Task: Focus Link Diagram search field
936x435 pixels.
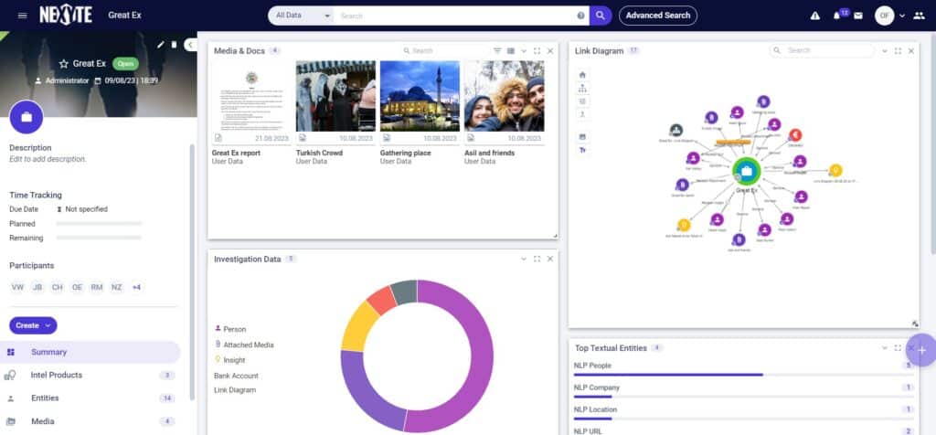Action: [x=822, y=51]
